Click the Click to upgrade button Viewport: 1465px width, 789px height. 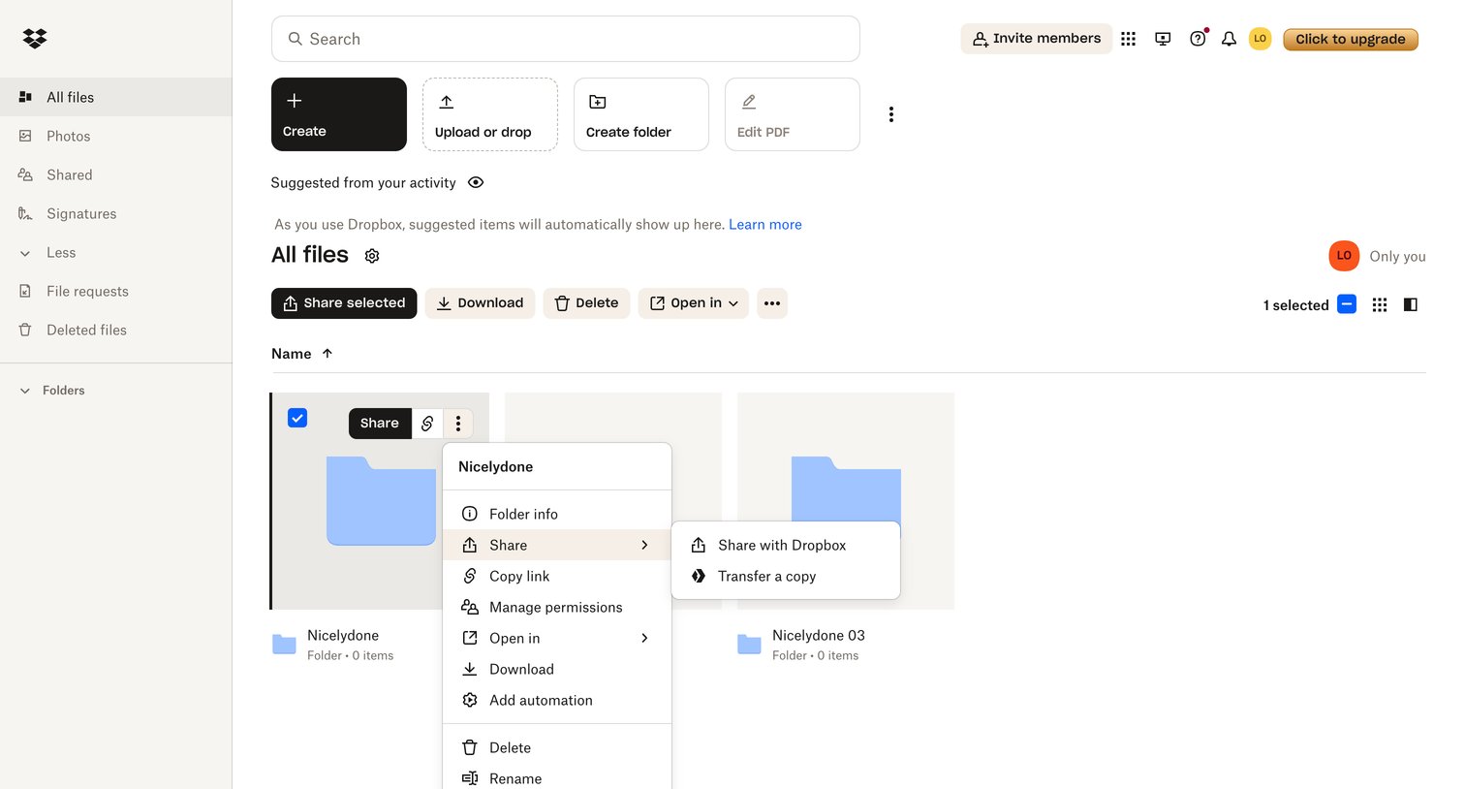(1351, 39)
